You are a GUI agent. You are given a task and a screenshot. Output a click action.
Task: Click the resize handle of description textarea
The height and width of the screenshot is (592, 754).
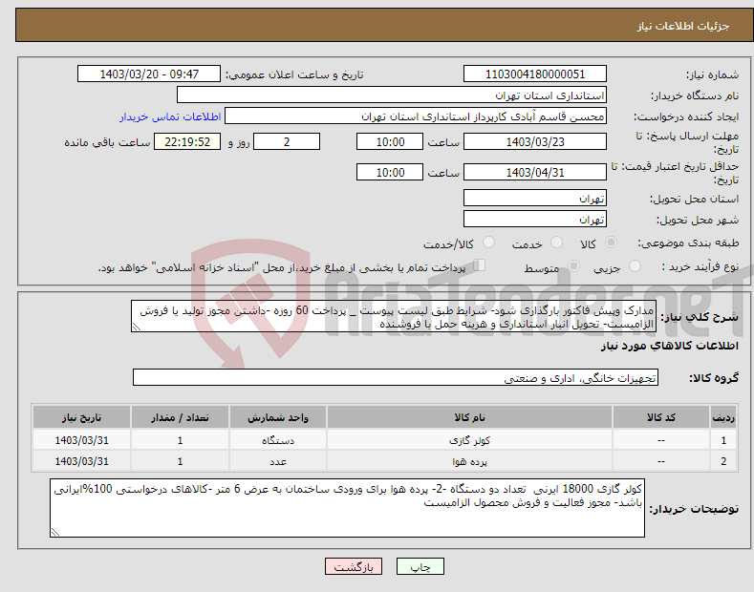point(137,328)
